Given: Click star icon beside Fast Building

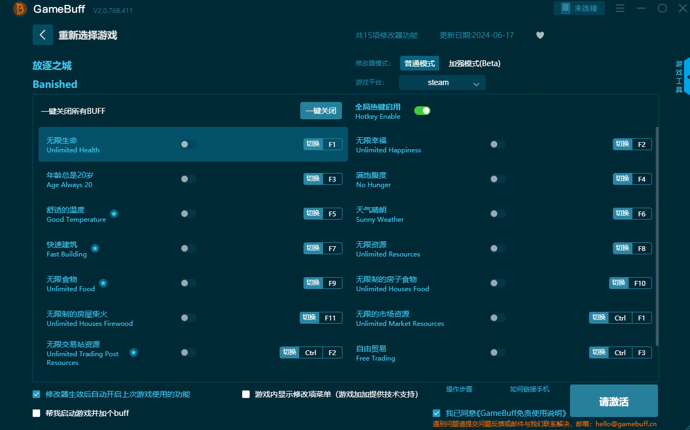Looking at the screenshot, I should [95, 248].
